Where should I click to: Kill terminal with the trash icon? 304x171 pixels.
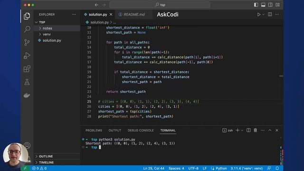tap(256, 130)
